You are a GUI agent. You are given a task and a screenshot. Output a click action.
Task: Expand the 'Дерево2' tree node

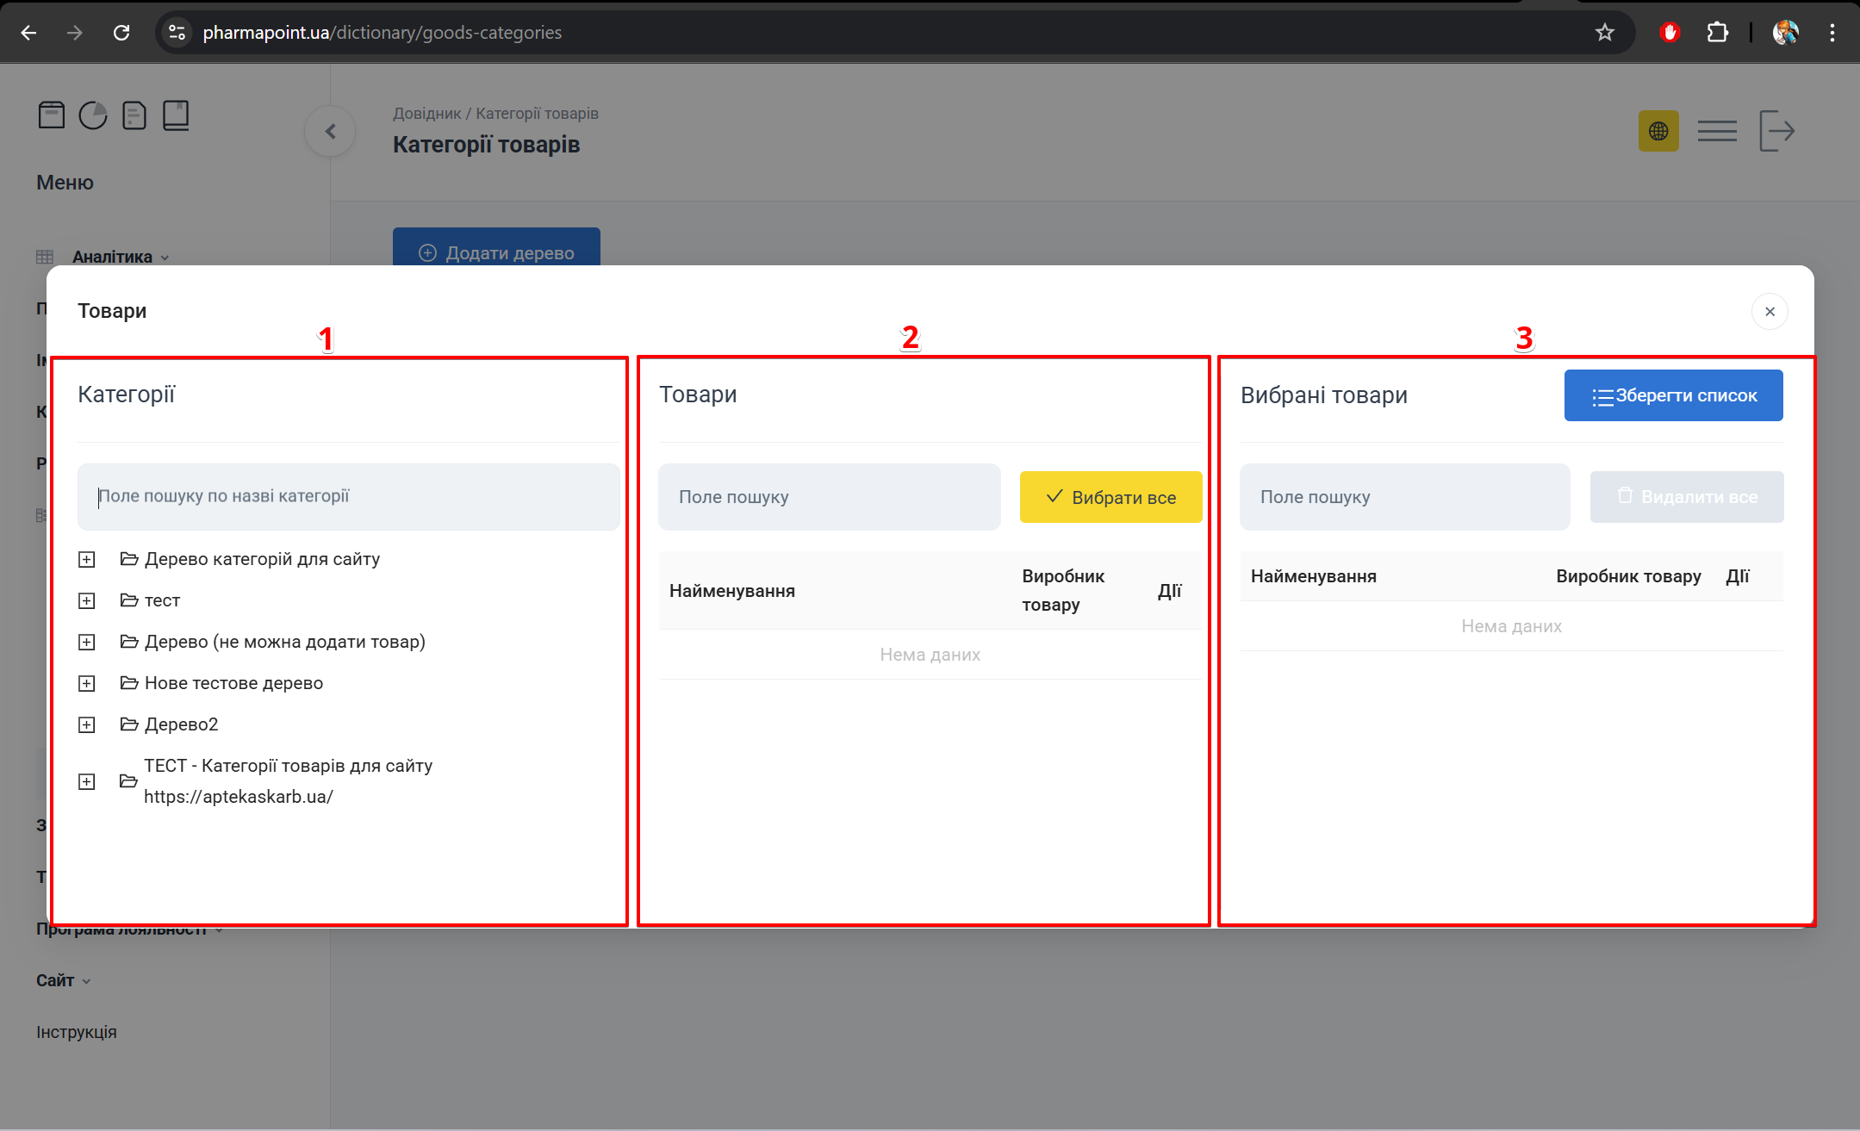87,725
